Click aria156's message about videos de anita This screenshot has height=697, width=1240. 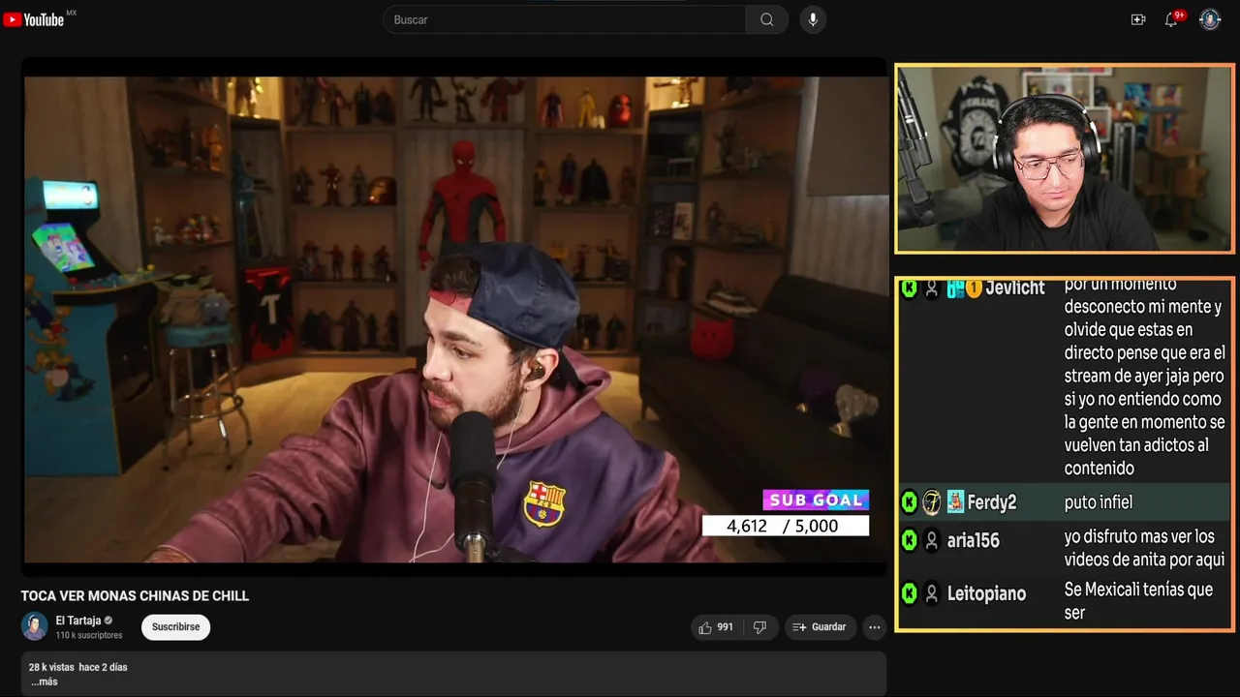1144,548
